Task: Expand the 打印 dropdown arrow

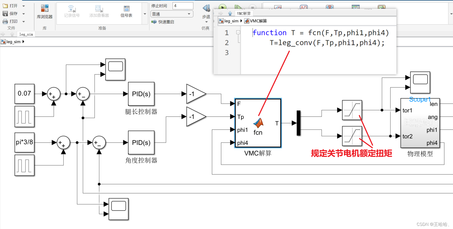Action: [24, 22]
